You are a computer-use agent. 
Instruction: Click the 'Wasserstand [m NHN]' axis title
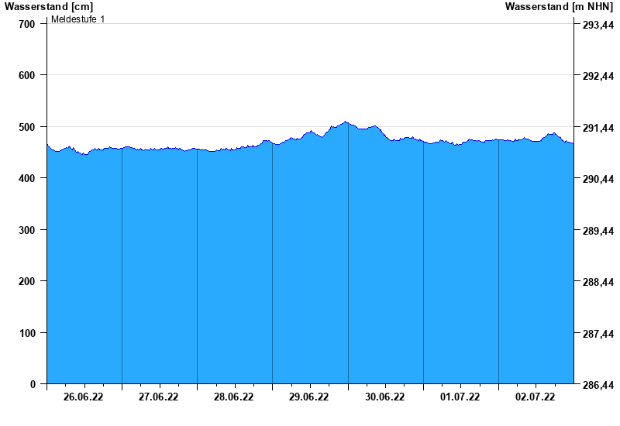(x=559, y=7)
